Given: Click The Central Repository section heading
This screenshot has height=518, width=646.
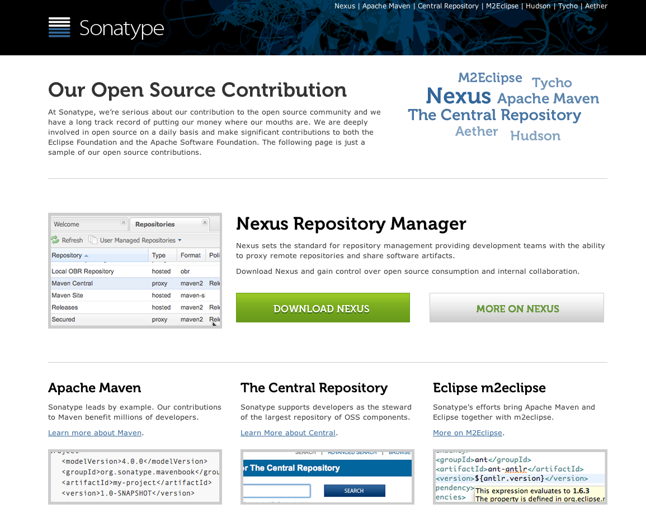Looking at the screenshot, I should click(x=314, y=388).
